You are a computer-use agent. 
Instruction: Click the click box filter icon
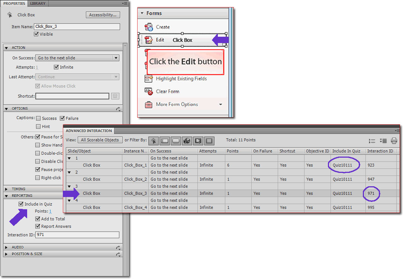point(153,141)
